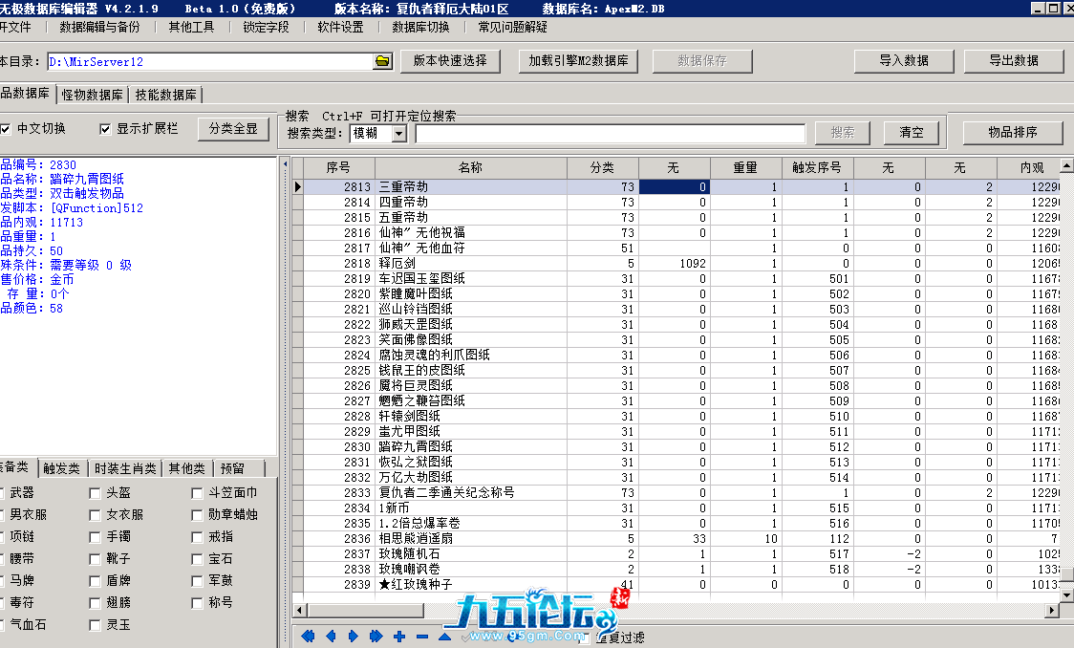Switch to 怪物数据库 tab

coord(92,95)
